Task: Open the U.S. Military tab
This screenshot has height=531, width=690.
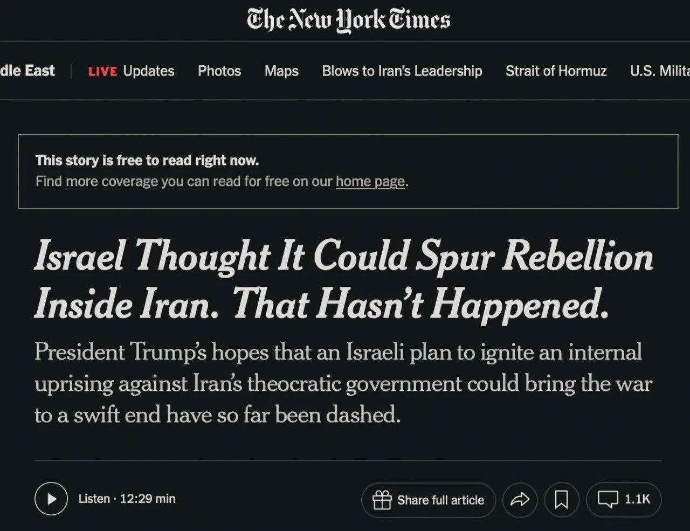Action: point(660,71)
